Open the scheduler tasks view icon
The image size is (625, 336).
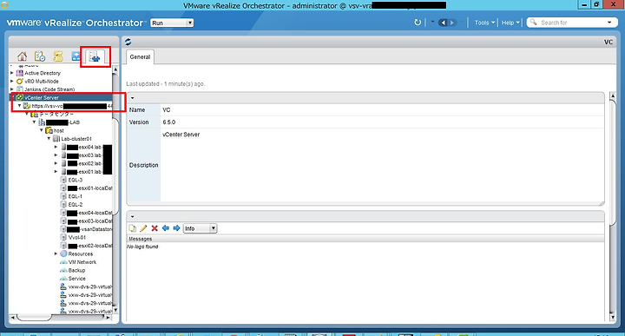click(x=40, y=56)
